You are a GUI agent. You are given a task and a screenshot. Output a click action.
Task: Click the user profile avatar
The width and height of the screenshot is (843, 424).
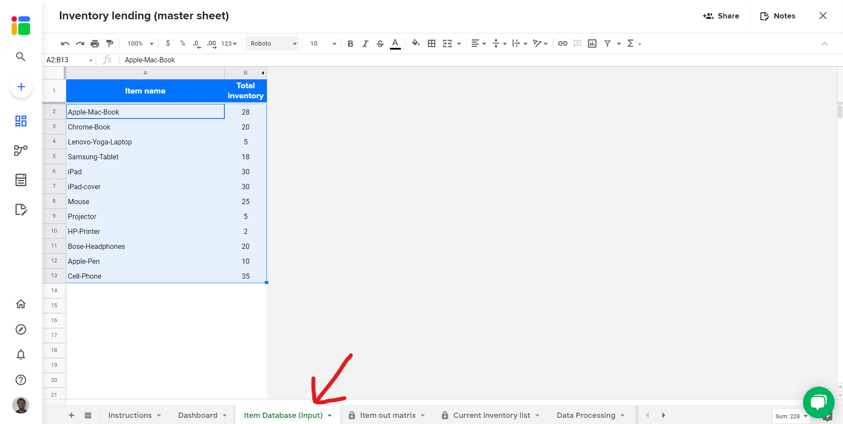click(21, 405)
